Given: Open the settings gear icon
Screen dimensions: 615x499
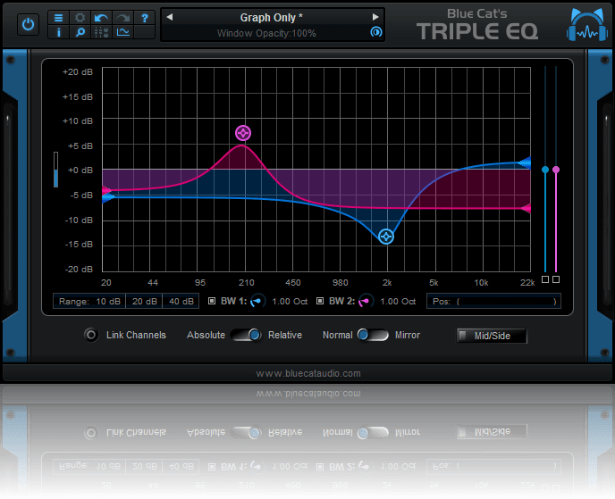Looking at the screenshot, I should tap(80, 18).
